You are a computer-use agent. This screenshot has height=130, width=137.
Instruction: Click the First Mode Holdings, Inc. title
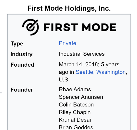(69, 8)
